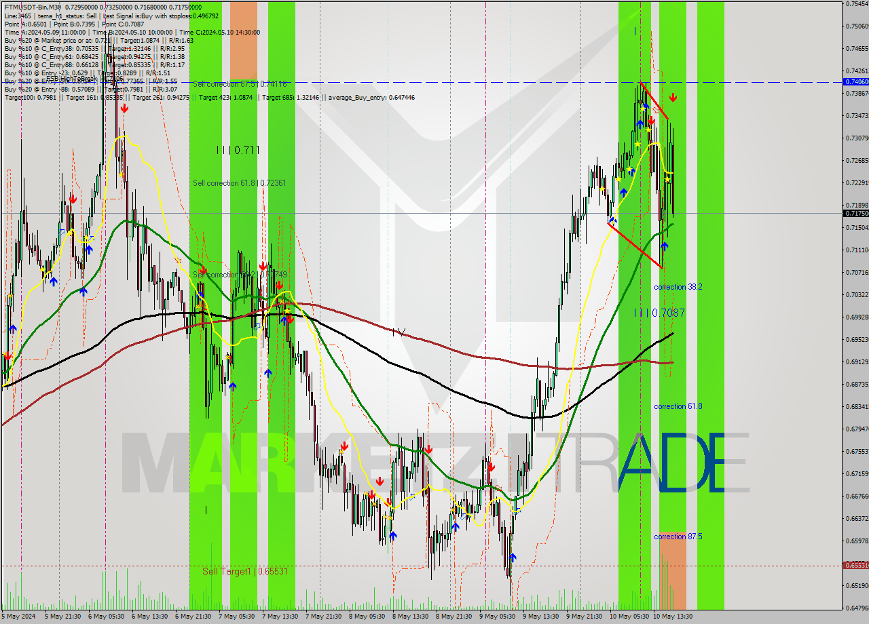Click the blue 0.74060 price level tag

click(855, 81)
